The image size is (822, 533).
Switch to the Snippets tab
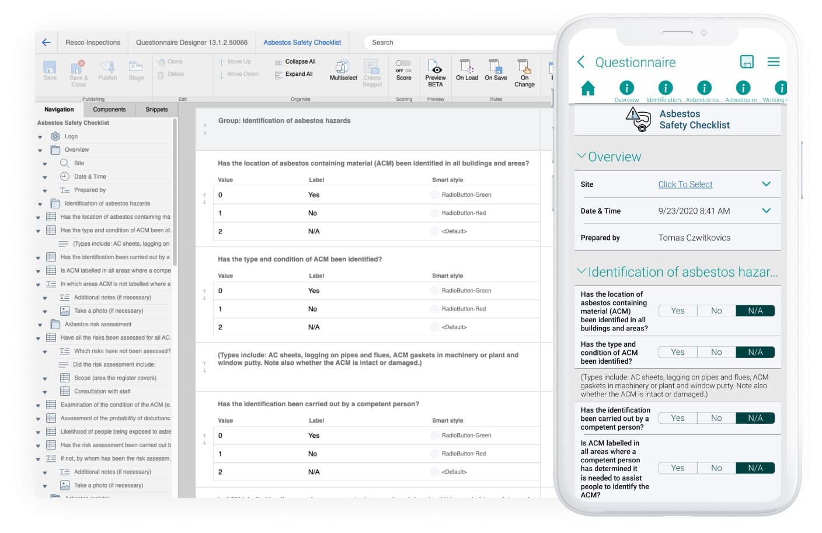(x=156, y=109)
